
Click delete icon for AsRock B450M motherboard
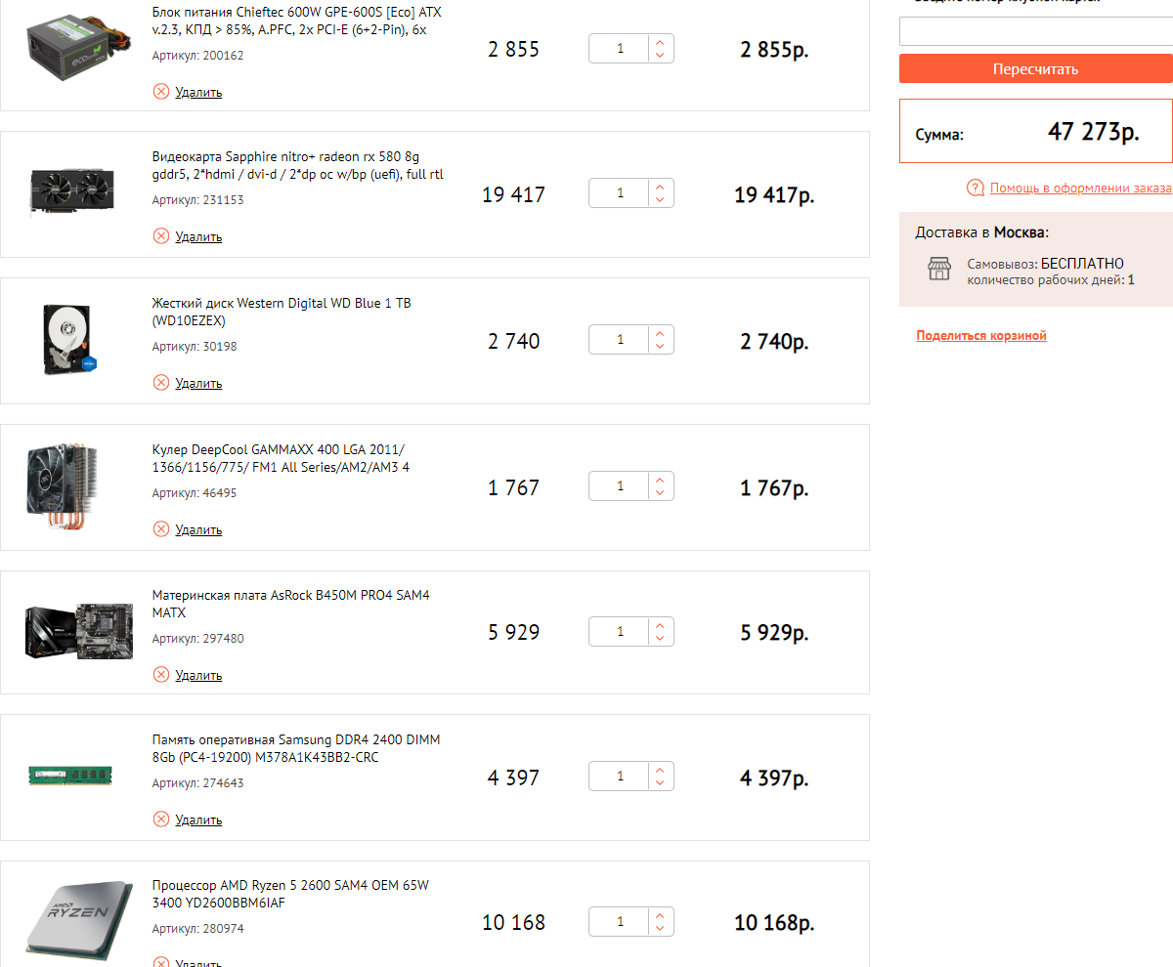pyautogui.click(x=161, y=675)
